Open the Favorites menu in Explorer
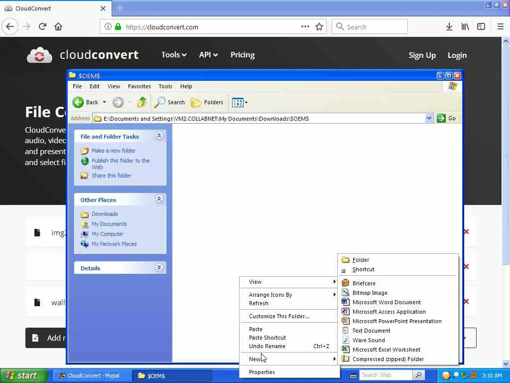 tap(139, 86)
